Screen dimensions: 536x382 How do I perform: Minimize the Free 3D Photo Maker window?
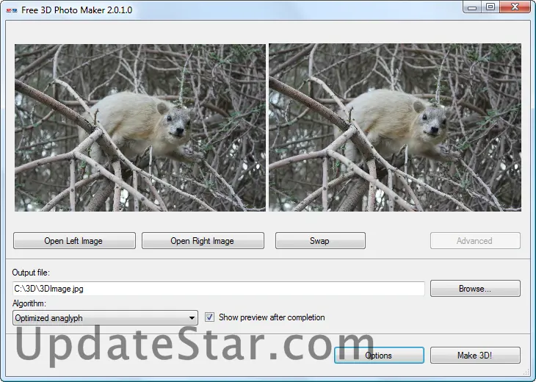pyautogui.click(x=472, y=7)
